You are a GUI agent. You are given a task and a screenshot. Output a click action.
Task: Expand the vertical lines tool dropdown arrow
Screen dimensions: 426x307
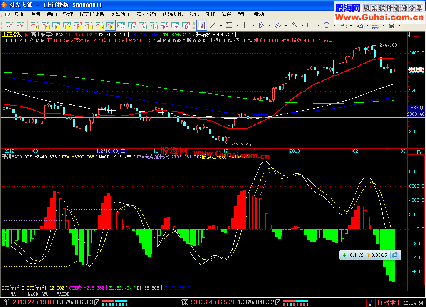pos(253,26)
